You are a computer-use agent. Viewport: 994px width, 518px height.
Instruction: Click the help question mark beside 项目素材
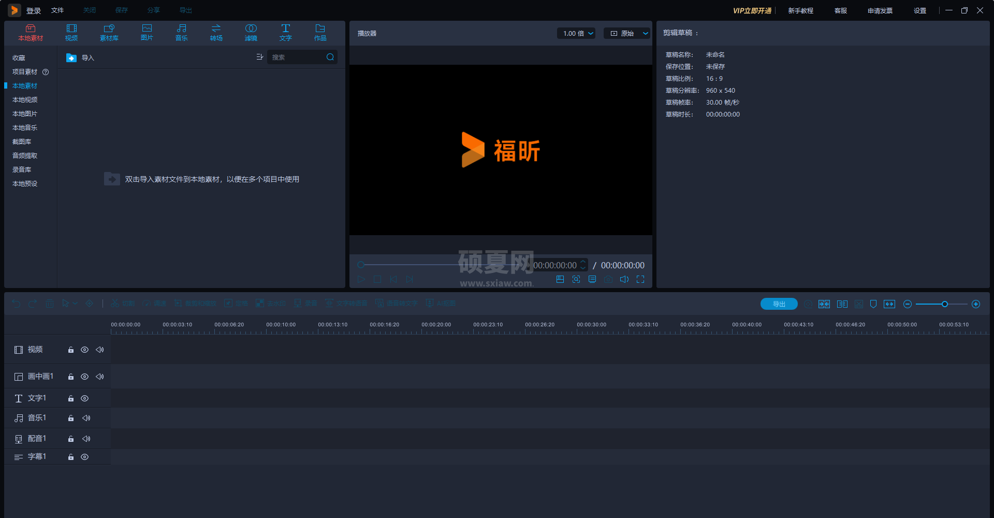click(x=46, y=72)
